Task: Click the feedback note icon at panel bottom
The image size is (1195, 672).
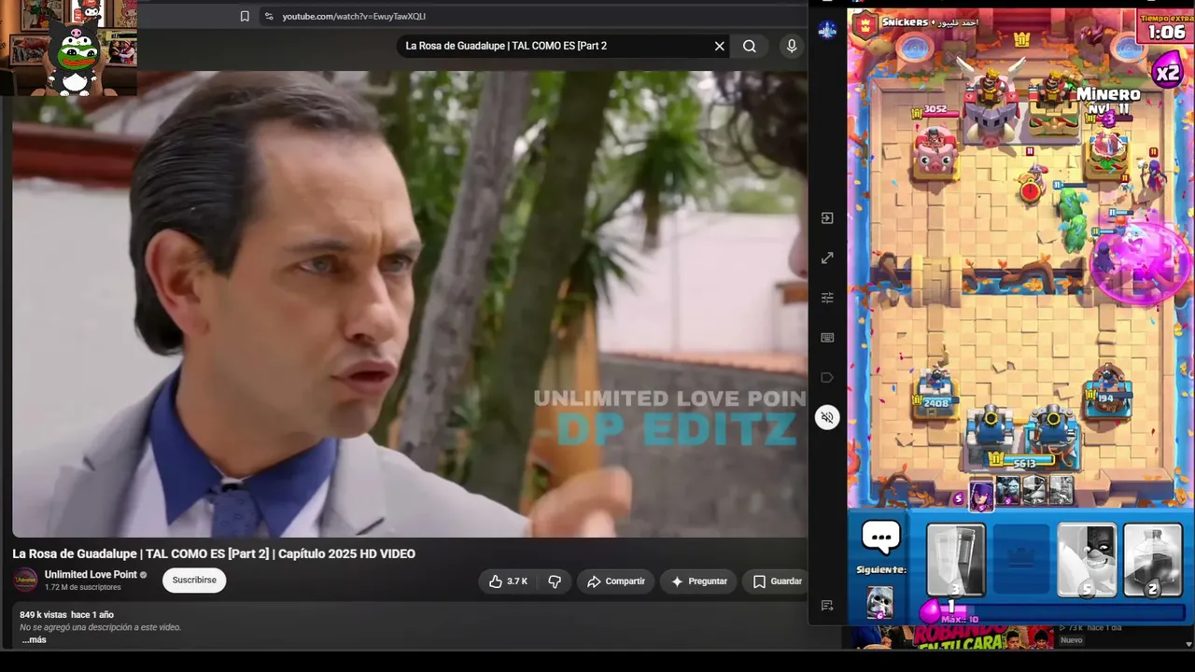Action: (827, 606)
